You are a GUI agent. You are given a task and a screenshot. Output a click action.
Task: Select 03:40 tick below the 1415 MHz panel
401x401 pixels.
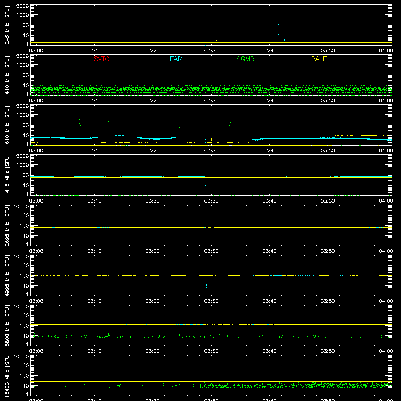coord(269,201)
